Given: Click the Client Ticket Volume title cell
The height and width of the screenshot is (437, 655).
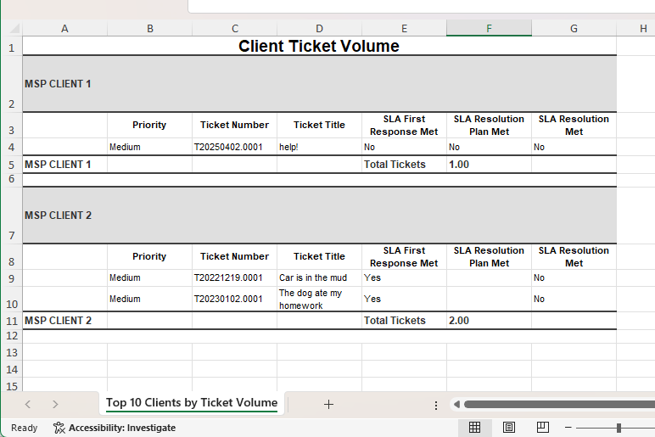Looking at the screenshot, I should 319,46.
